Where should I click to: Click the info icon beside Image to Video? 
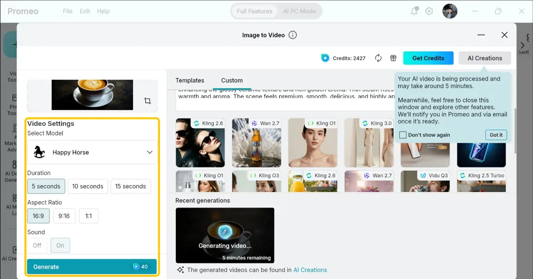[x=293, y=35]
